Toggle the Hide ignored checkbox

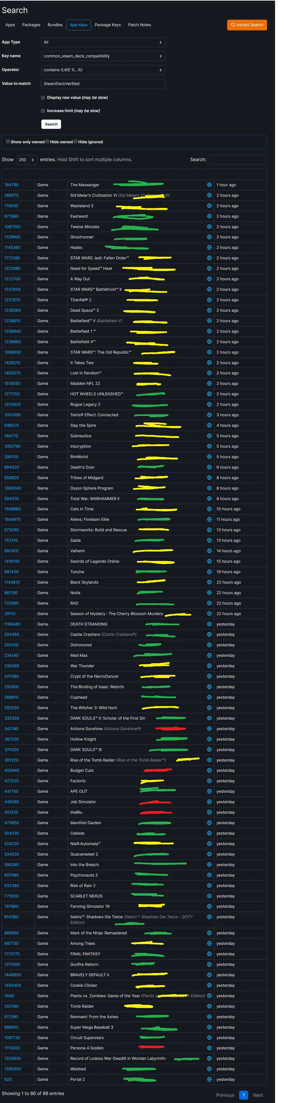75,141
